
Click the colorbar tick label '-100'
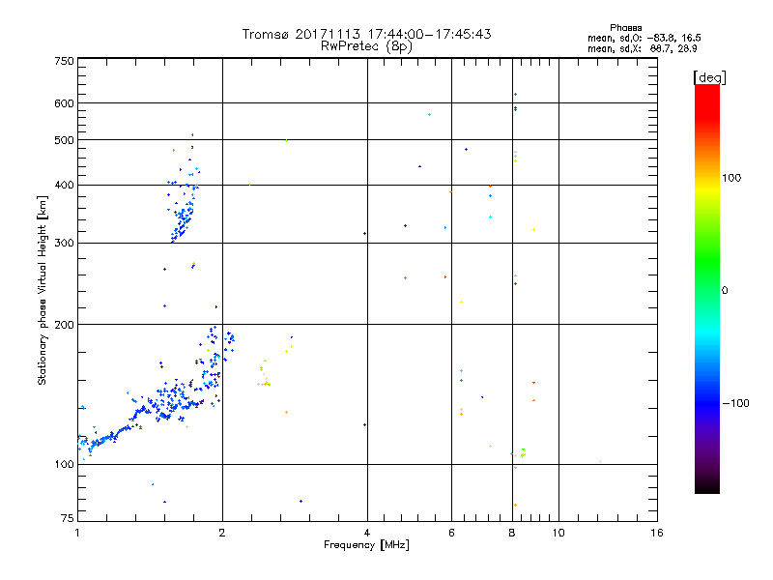pos(735,403)
